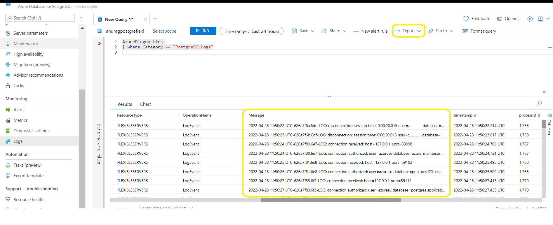Open Tasks (preview) icon
This screenshot has height=225, width=553.
[x=8, y=165]
